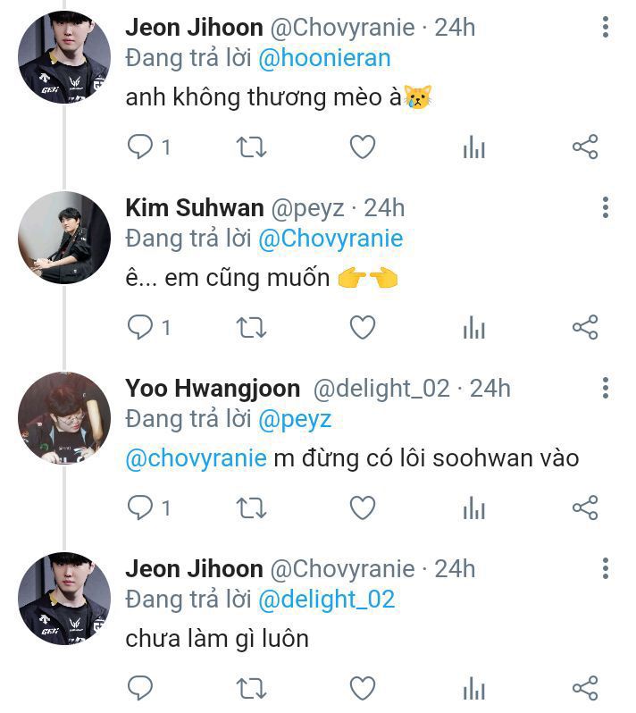Viewport: 636px width, 713px height.
Task: Click the @chovyranie mention in tweet text
Action: (x=197, y=458)
